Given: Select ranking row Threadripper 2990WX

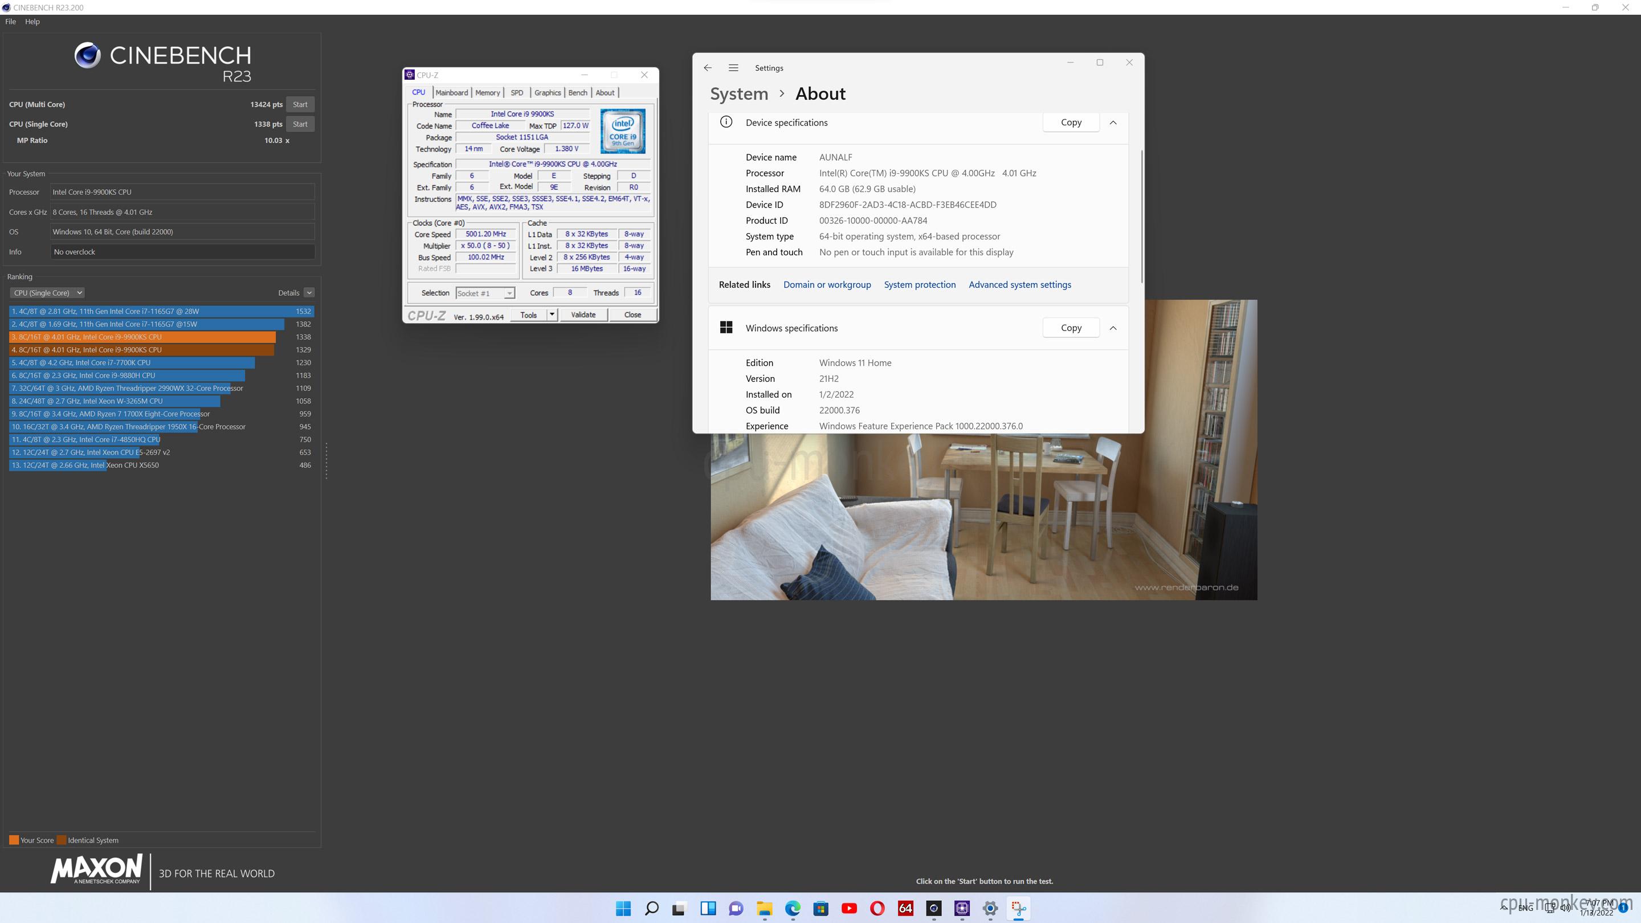Looking at the screenshot, I should [161, 388].
